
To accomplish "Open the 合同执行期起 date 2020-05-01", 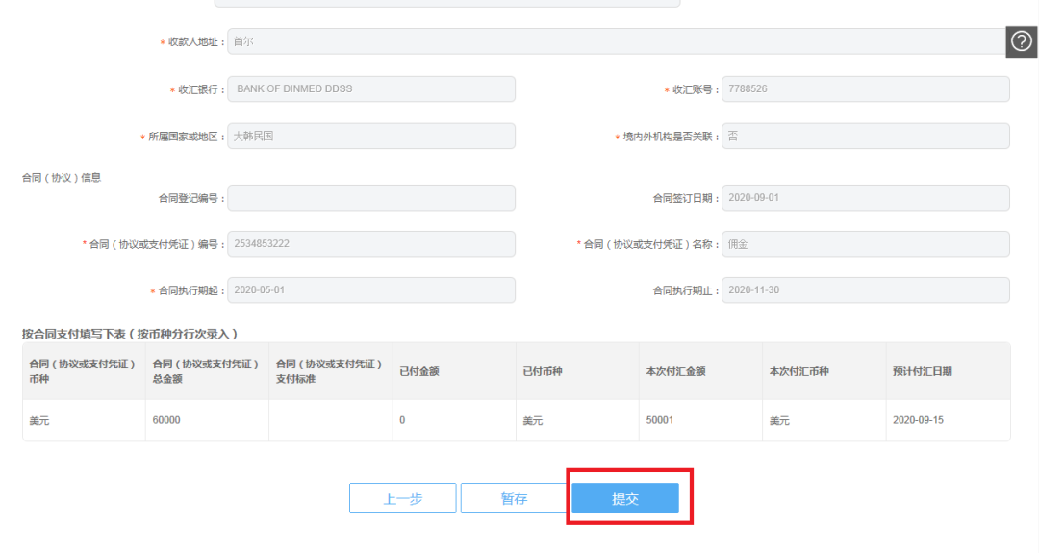I will (x=371, y=290).
